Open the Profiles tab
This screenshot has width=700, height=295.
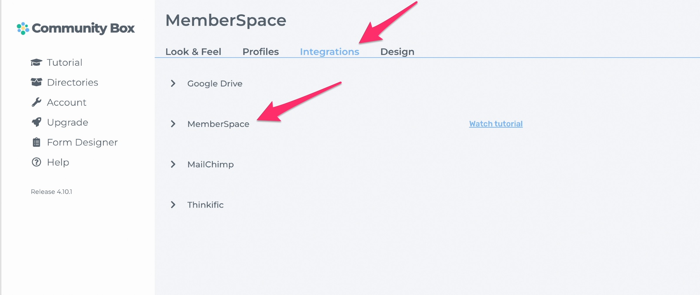pos(260,51)
